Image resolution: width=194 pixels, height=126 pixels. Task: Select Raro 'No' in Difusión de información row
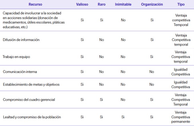(102, 40)
